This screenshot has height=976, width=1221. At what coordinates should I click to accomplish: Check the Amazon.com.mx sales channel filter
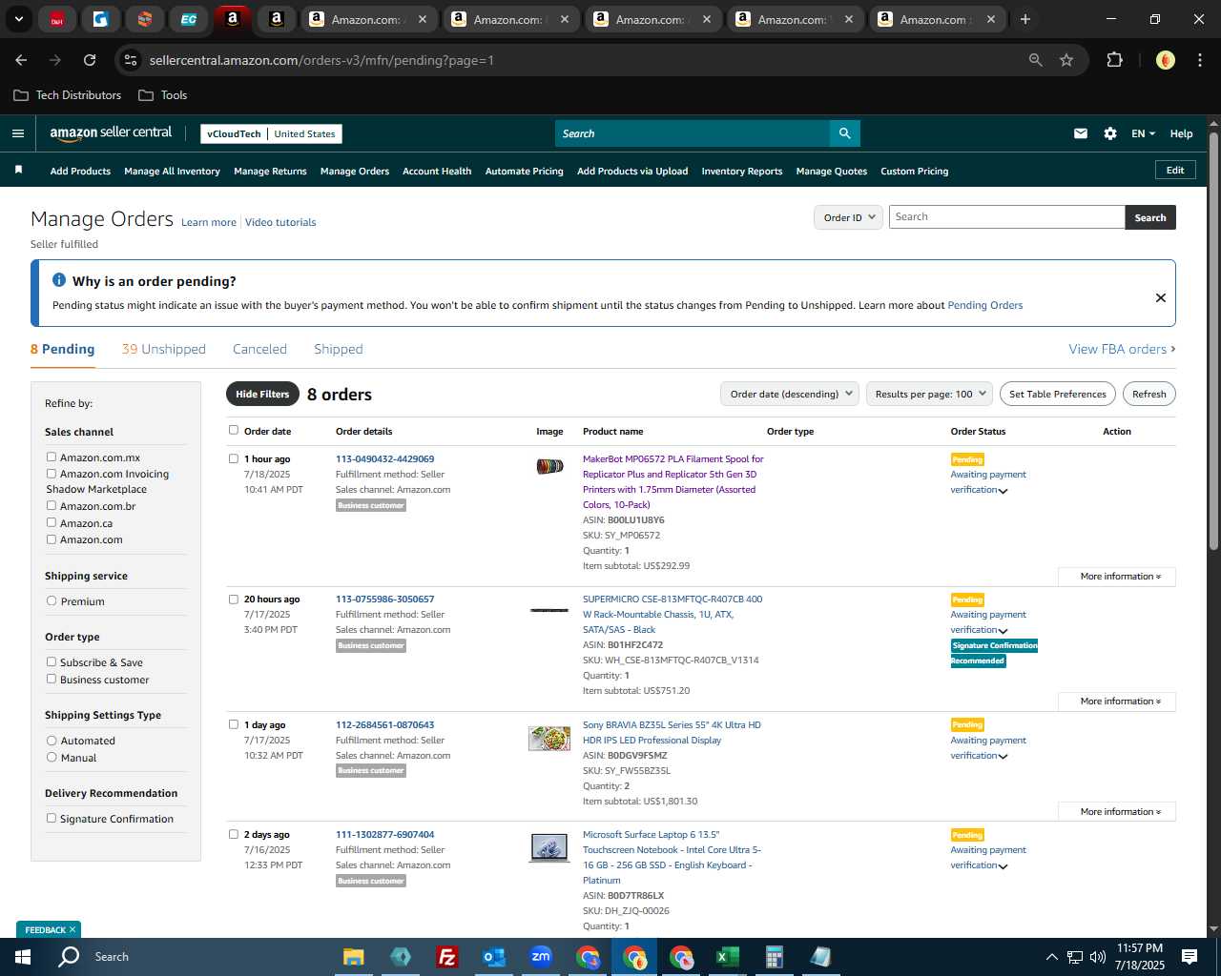(52, 457)
